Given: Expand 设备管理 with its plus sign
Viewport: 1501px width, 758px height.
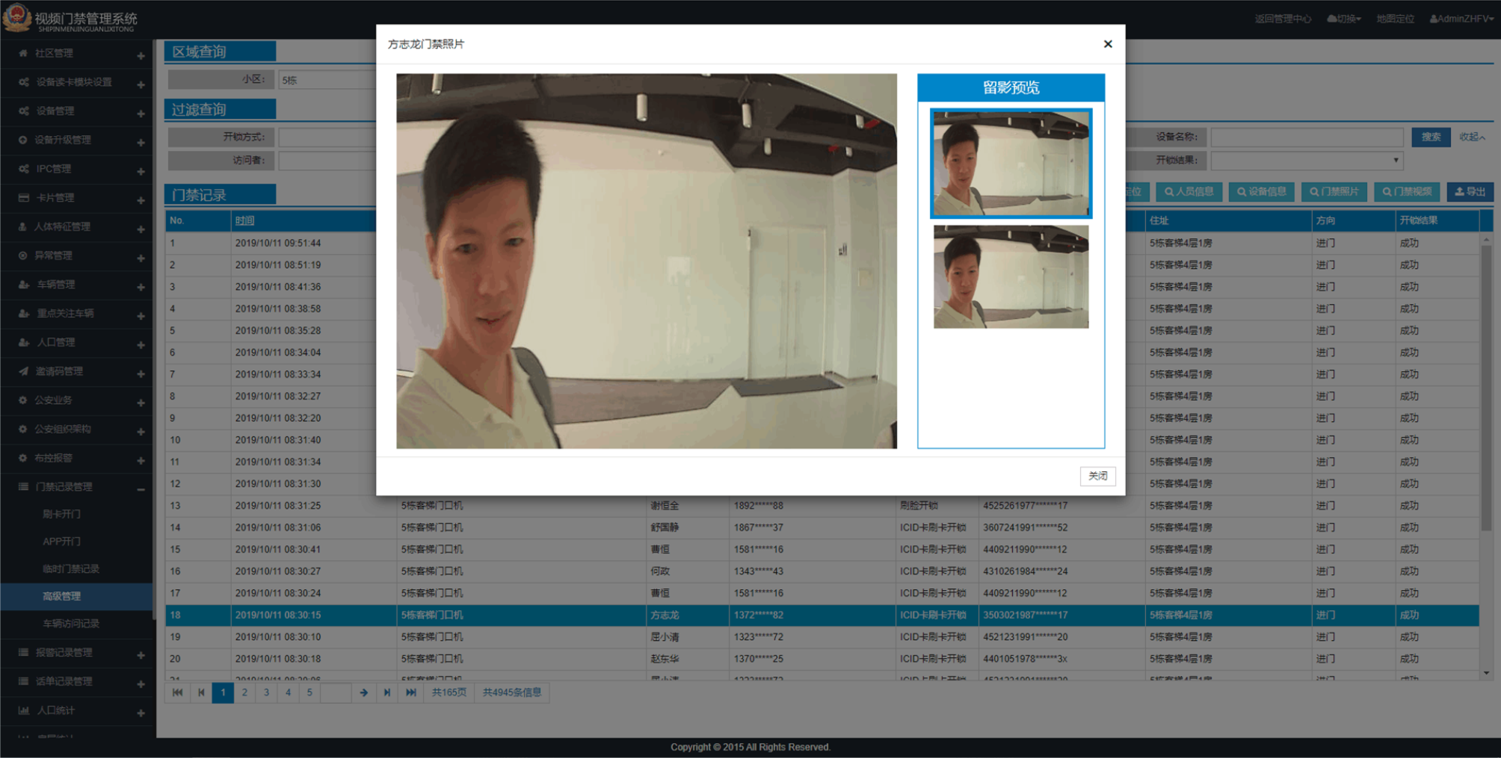Looking at the screenshot, I should [x=141, y=114].
